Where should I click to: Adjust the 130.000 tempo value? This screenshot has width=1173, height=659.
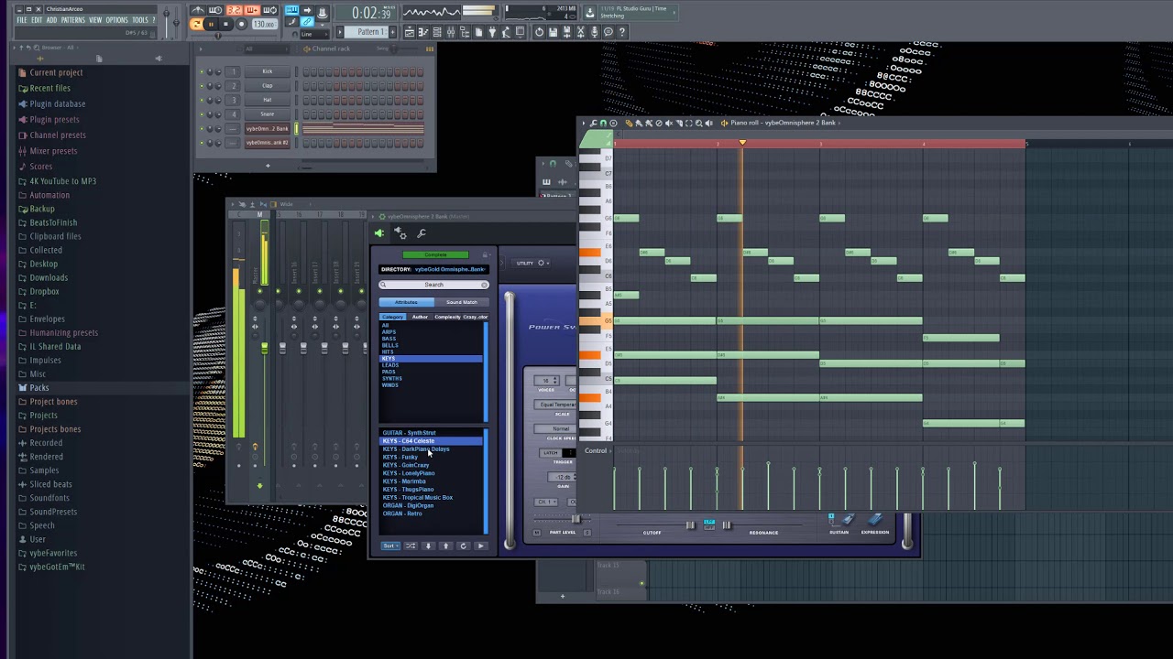(264, 25)
